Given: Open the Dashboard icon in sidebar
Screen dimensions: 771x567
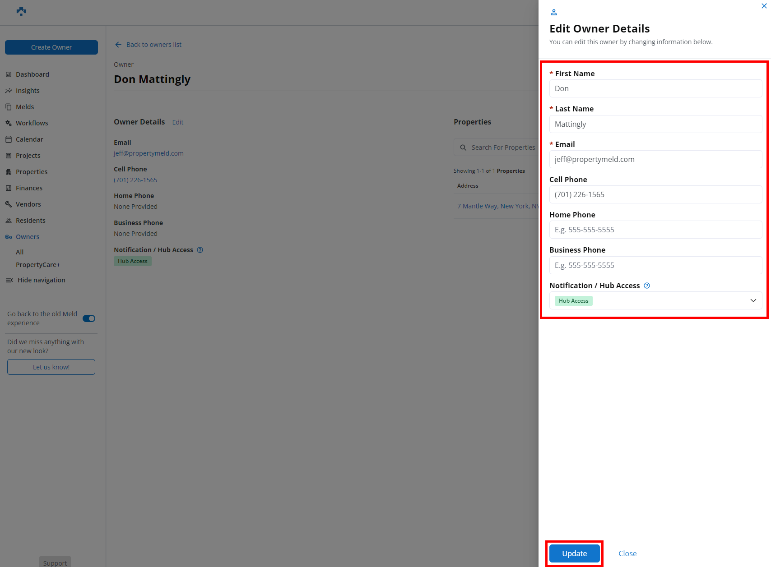Looking at the screenshot, I should (9, 74).
